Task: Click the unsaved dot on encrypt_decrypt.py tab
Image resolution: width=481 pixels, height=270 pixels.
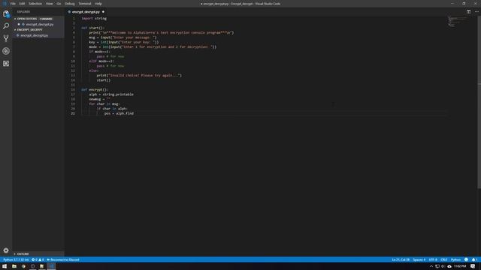Action: click(103, 12)
